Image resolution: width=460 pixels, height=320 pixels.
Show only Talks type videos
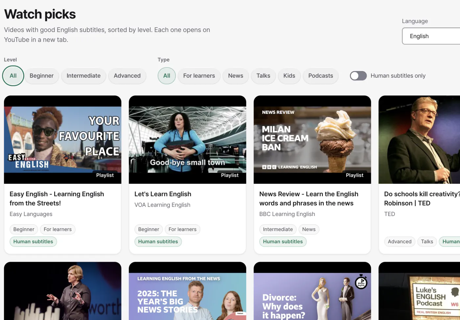point(263,76)
